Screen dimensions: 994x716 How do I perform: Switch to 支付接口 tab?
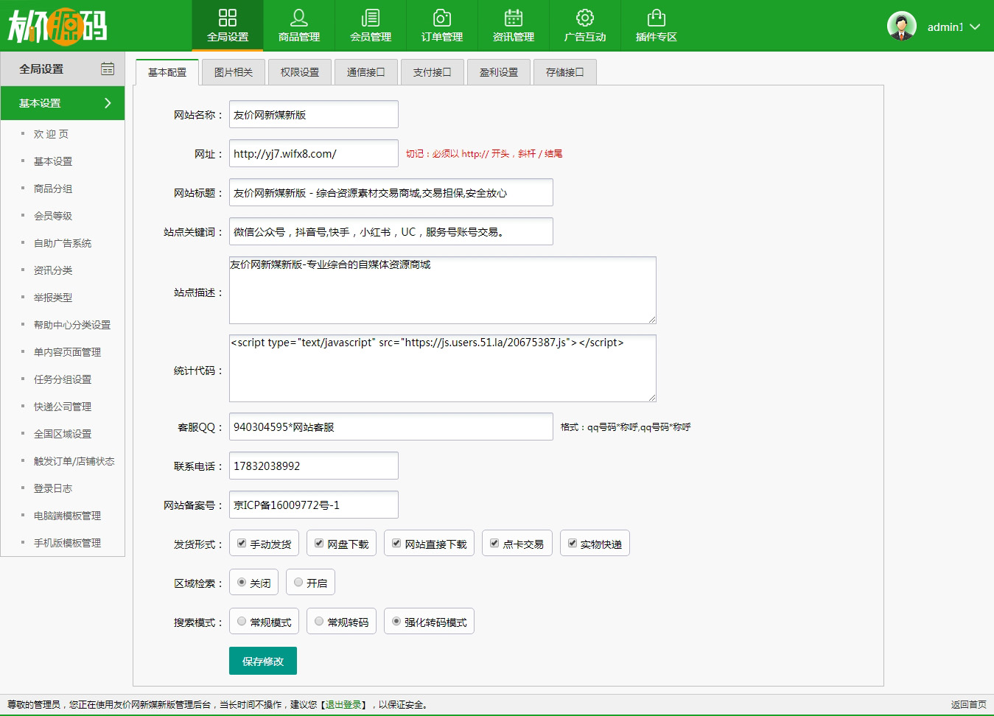pyautogui.click(x=433, y=72)
